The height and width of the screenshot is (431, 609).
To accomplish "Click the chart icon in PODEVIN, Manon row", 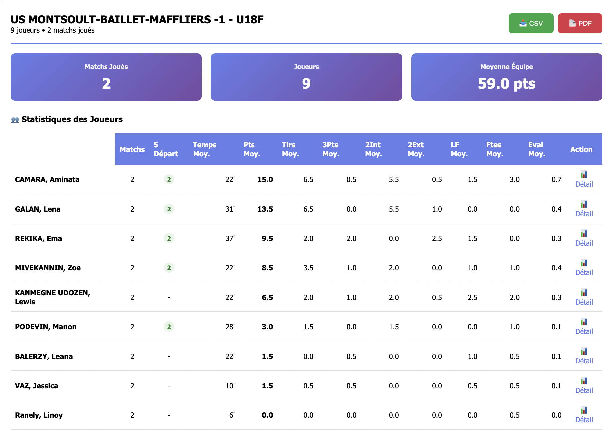I will coord(584,322).
